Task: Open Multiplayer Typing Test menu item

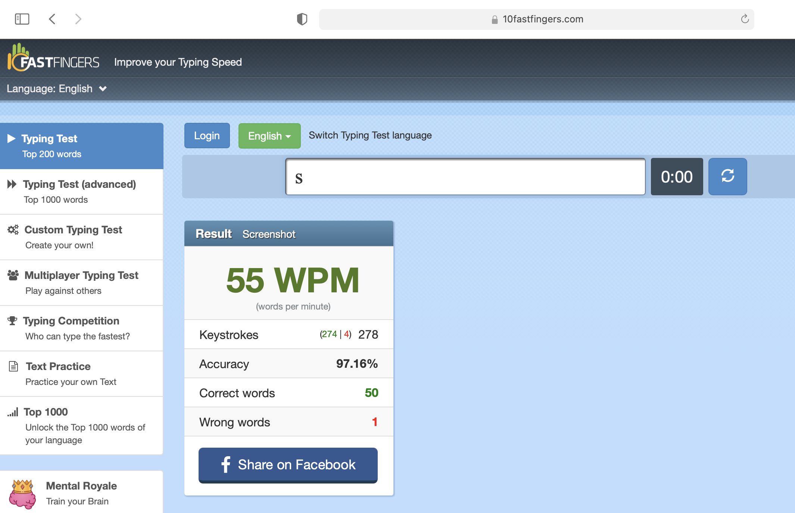Action: tap(81, 283)
